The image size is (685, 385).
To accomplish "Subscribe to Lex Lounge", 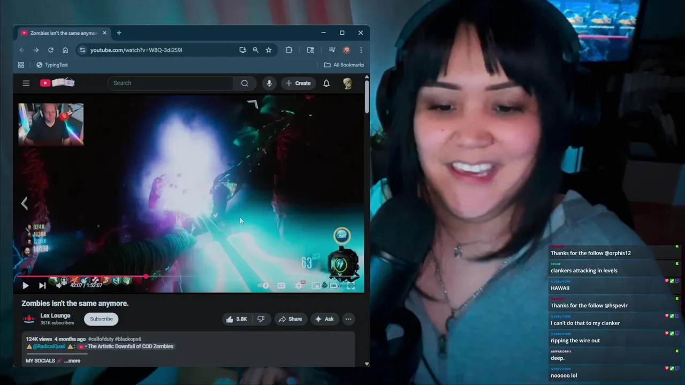I will coord(101,319).
